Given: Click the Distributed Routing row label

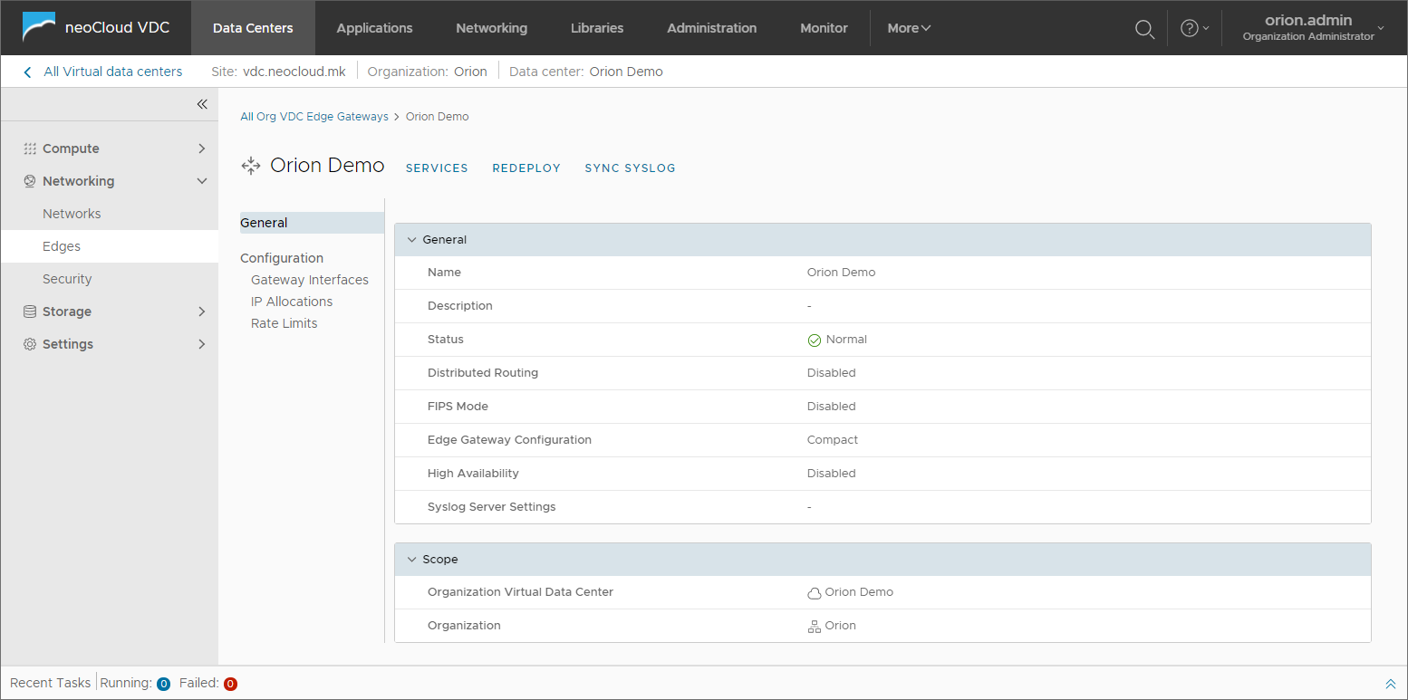Looking at the screenshot, I should pyautogui.click(x=483, y=373).
